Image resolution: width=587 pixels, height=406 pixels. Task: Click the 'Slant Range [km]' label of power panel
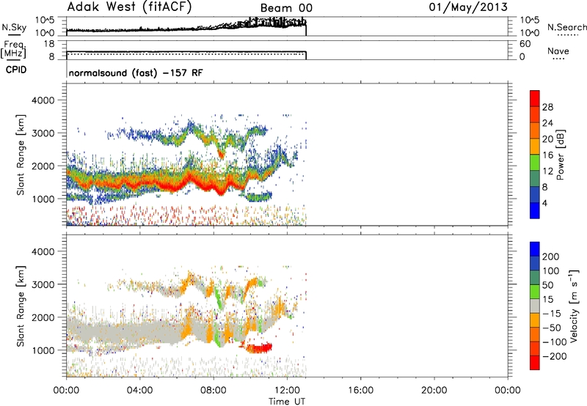click(x=21, y=155)
